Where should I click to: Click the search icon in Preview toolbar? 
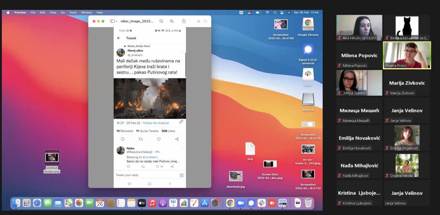(205, 21)
